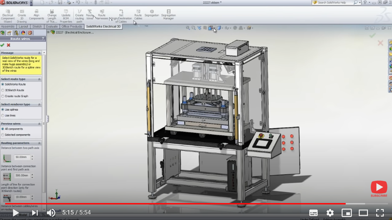Image resolution: width=392 pixels, height=220 pixels.
Task: Mute the video volume
Action: (51, 213)
